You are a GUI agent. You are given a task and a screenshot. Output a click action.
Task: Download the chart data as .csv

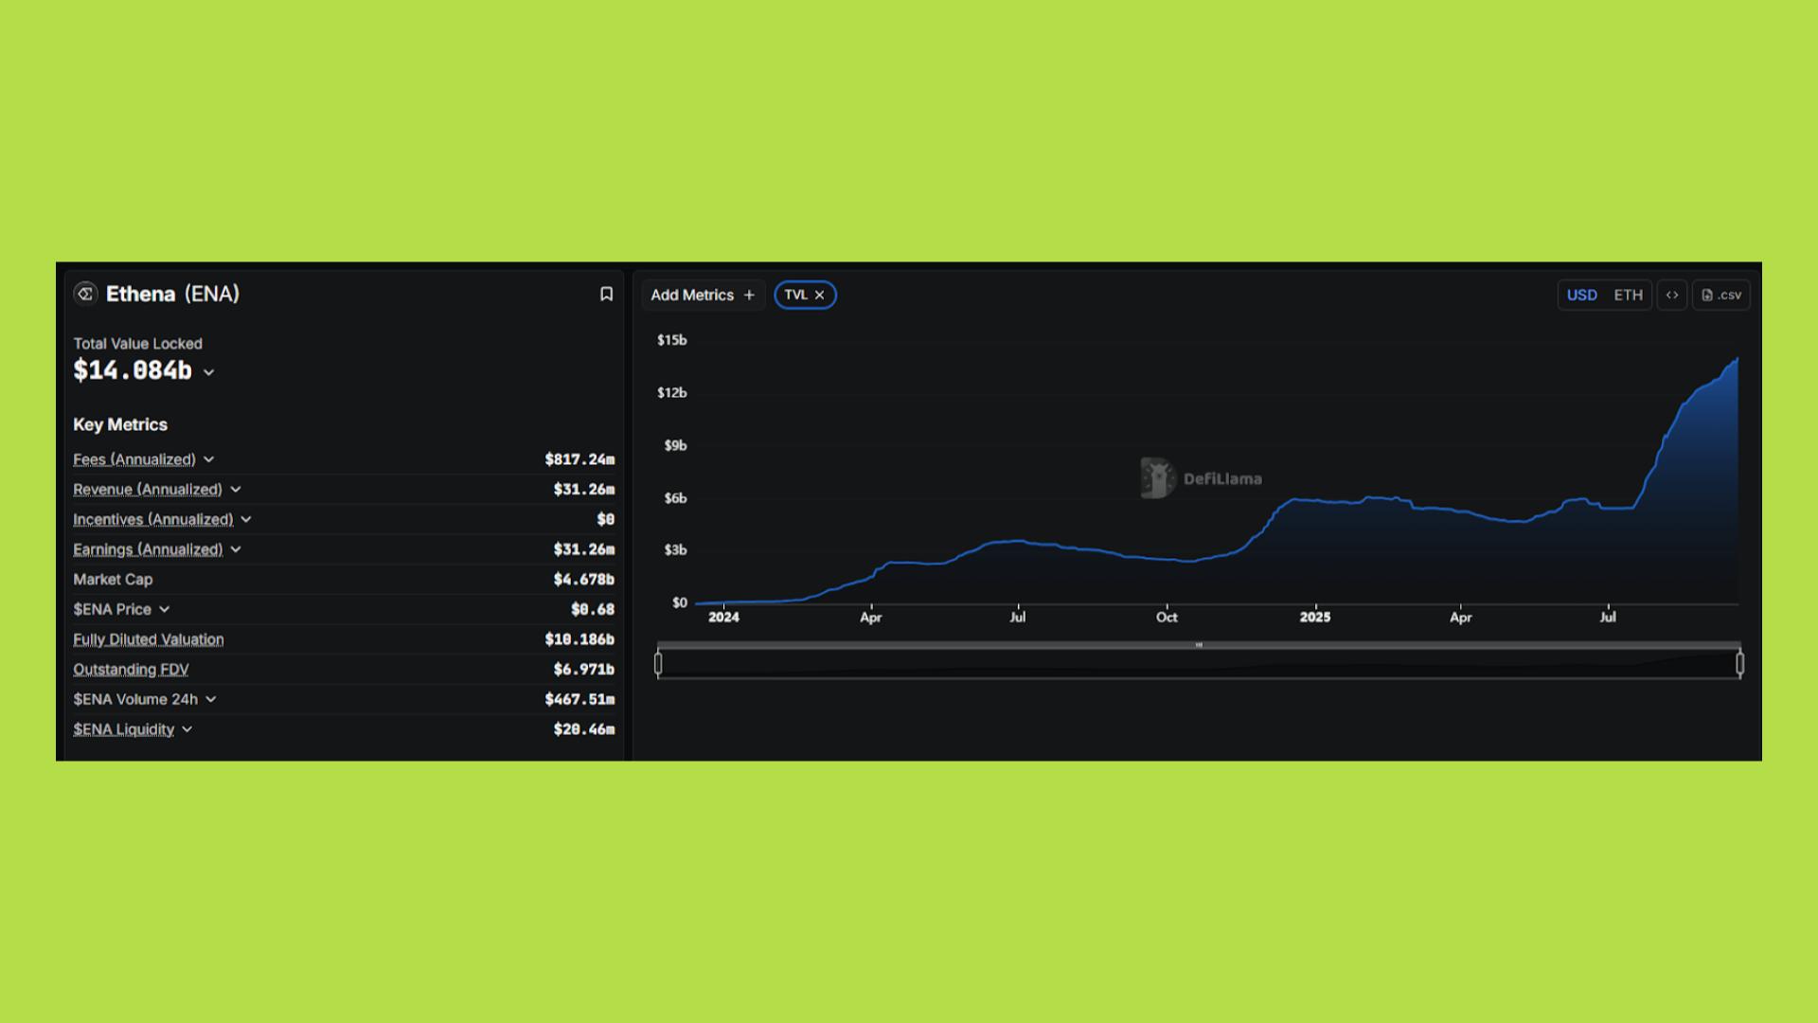(x=1720, y=295)
